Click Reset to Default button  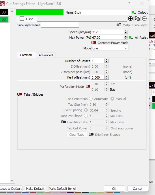tap(11, 189)
